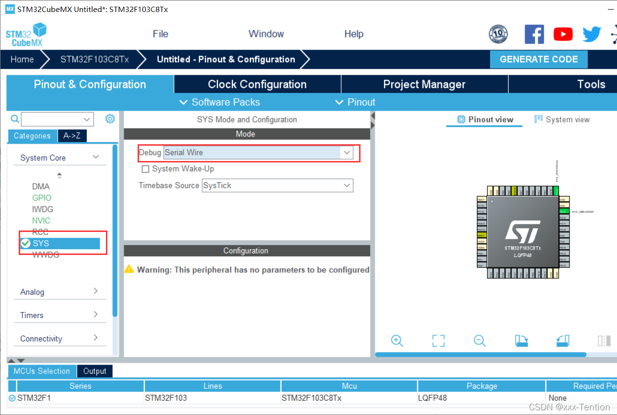Click the fit-to-screen pinout icon

click(x=438, y=341)
